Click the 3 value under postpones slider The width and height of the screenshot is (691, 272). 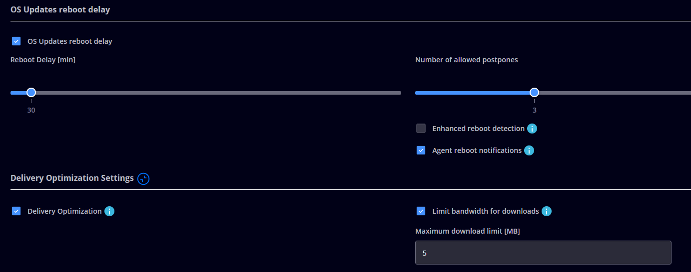coord(534,110)
